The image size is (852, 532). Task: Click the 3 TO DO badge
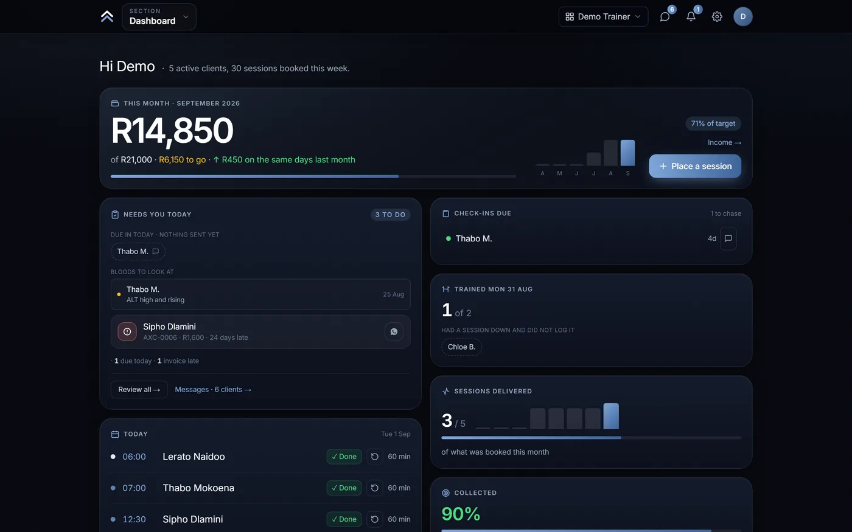pos(390,215)
